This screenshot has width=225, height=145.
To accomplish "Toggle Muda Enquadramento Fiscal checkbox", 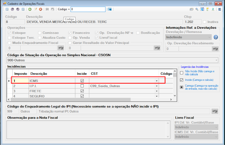I will click(x=10, y=43).
